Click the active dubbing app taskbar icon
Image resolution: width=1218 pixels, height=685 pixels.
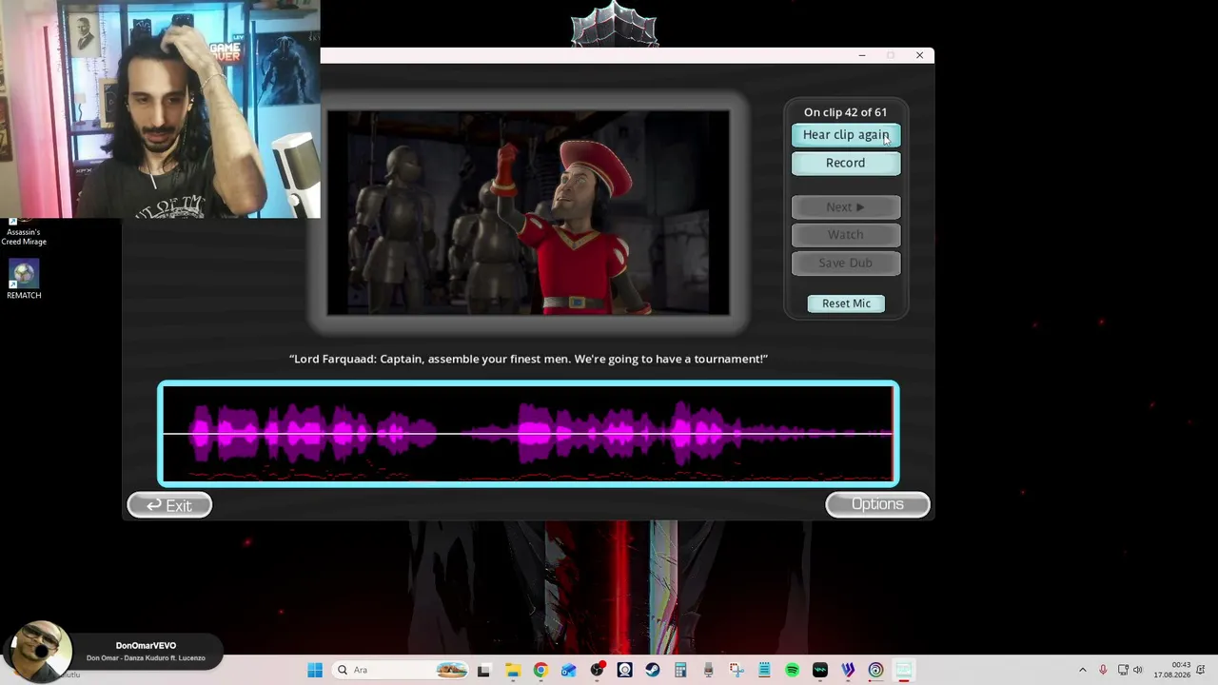point(904,670)
